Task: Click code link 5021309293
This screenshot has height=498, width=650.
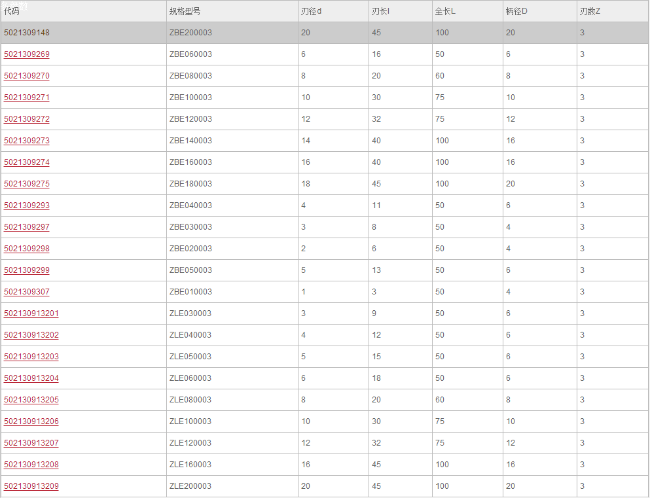Action: tap(27, 205)
